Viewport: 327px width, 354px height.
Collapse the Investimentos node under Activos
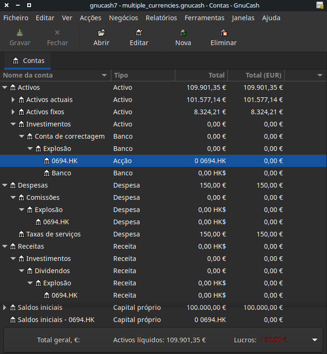13,124
